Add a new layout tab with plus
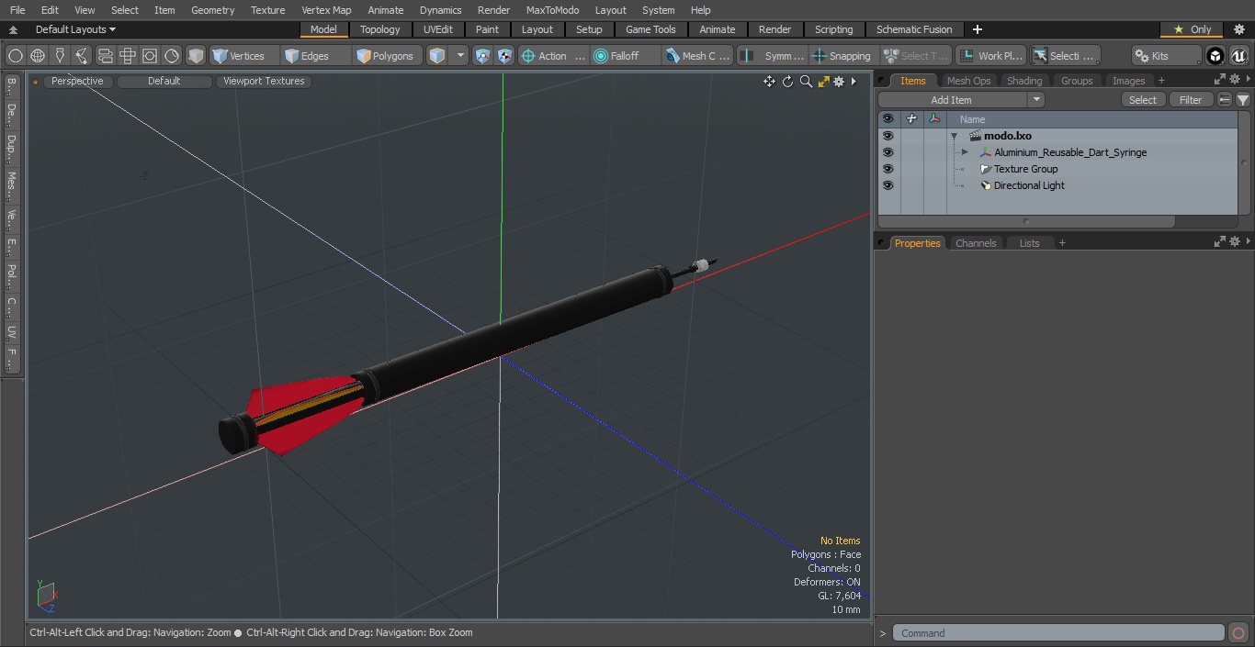Image resolution: width=1255 pixels, height=647 pixels. tap(977, 29)
